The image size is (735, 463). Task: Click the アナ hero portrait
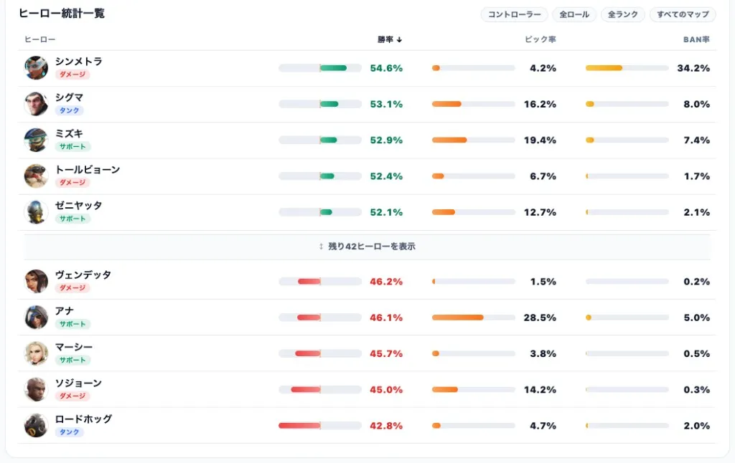36,318
